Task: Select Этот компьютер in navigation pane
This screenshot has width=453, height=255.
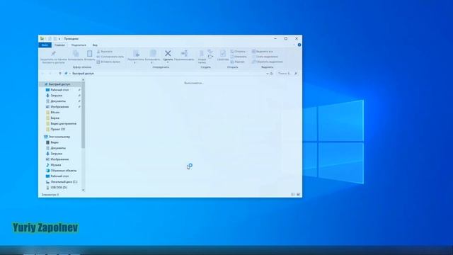Action: click(59, 137)
